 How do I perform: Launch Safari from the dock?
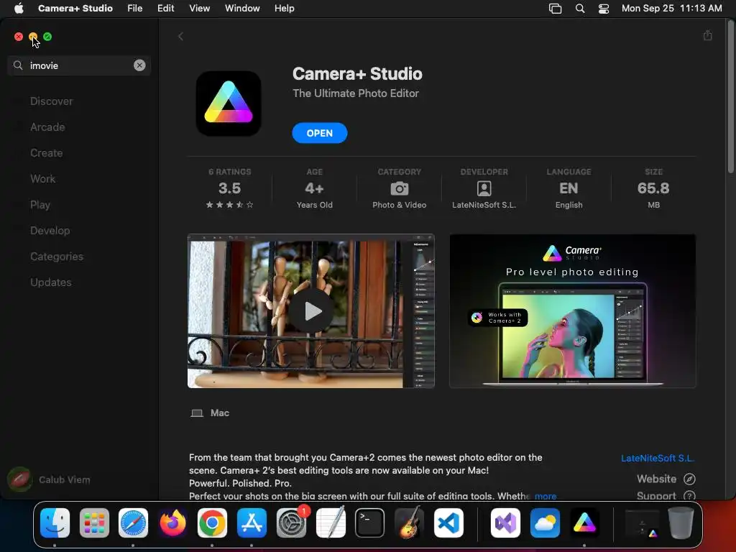point(133,523)
